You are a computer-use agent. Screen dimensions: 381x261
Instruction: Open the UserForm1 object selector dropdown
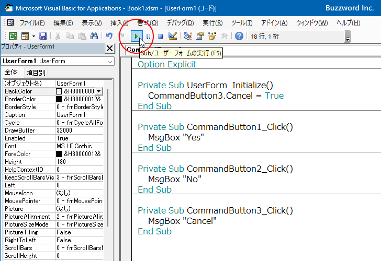tap(109, 62)
